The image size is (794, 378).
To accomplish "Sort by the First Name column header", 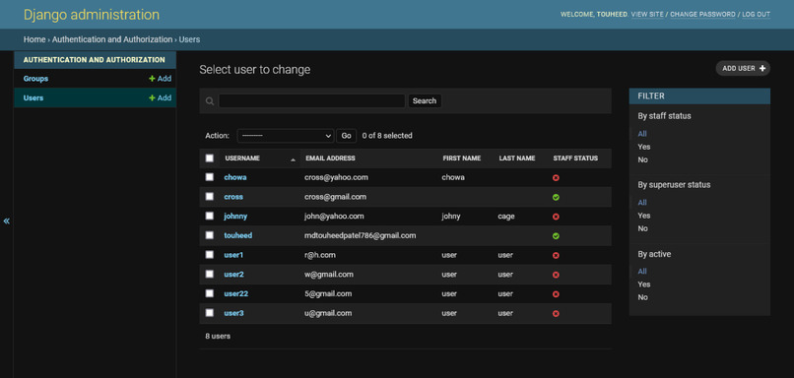I will pos(462,158).
